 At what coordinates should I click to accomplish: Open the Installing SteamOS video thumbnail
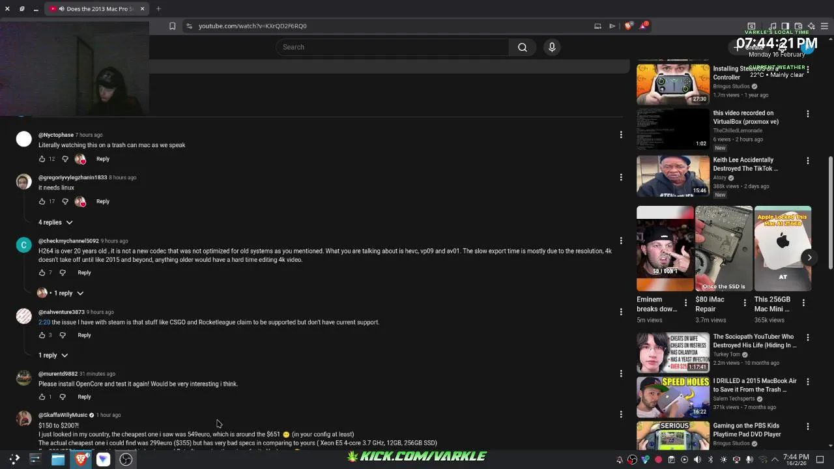pyautogui.click(x=673, y=83)
